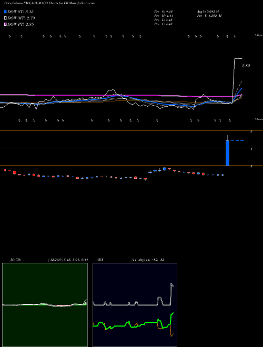Click the blue DOW ST legend swatch
Screen dimensions: 263x347
coord(5,12)
